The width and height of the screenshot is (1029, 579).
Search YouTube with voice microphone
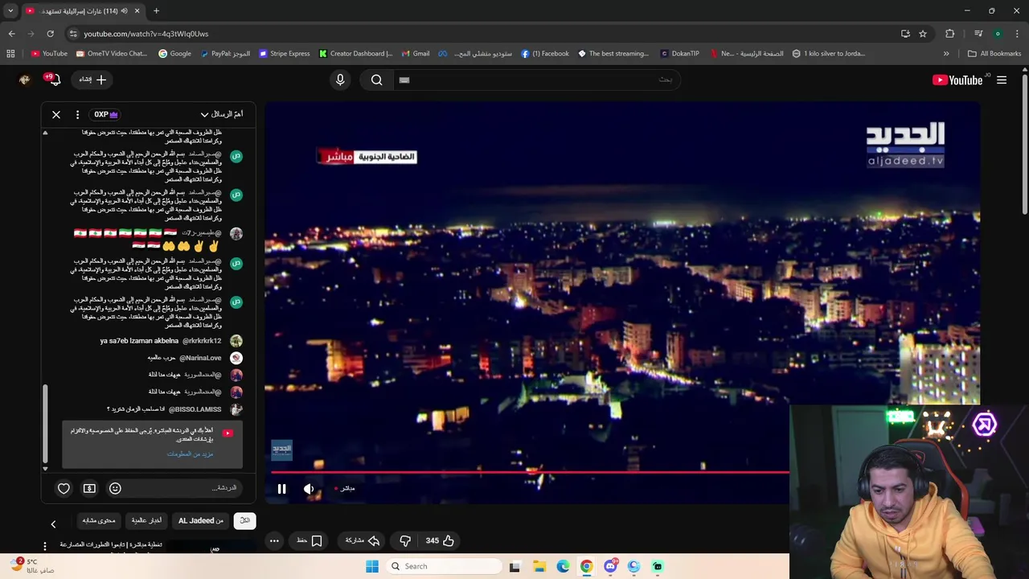[x=340, y=80]
